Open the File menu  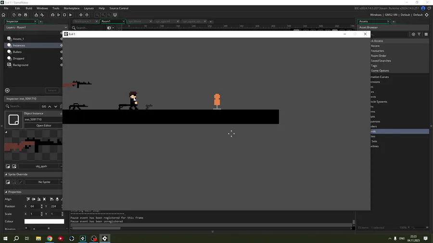[x=6, y=8]
